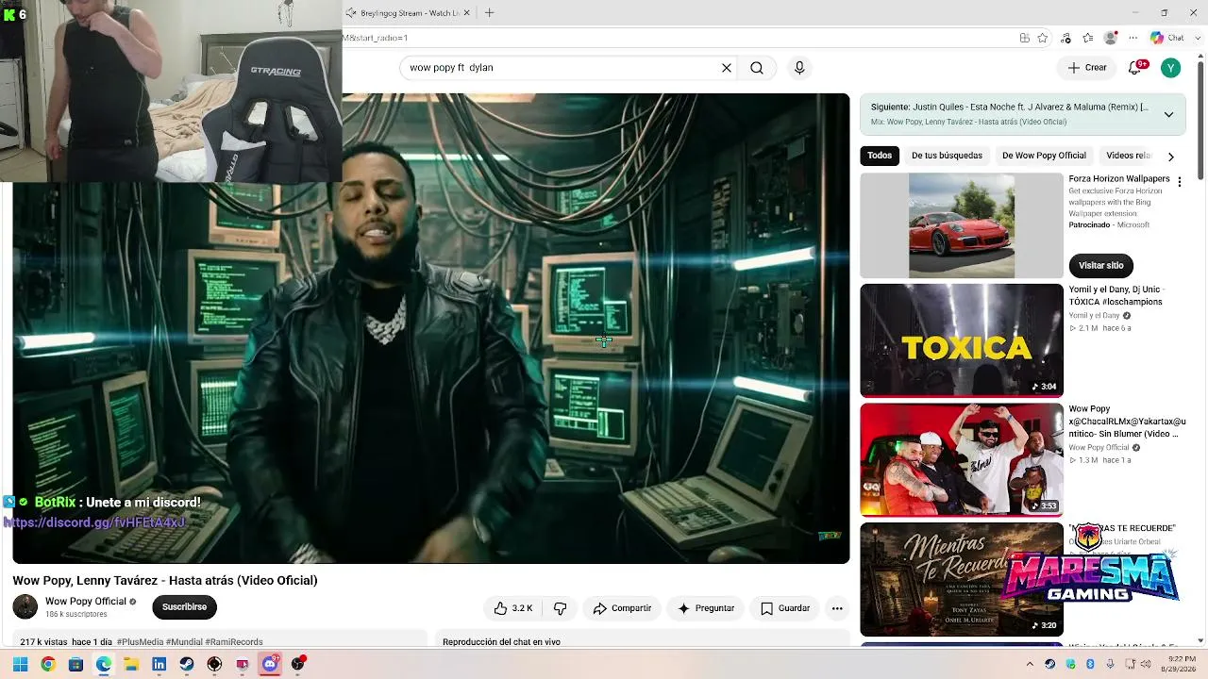1208x679 pixels.
Task: Clear the YouTube search box text
Action: tap(727, 68)
